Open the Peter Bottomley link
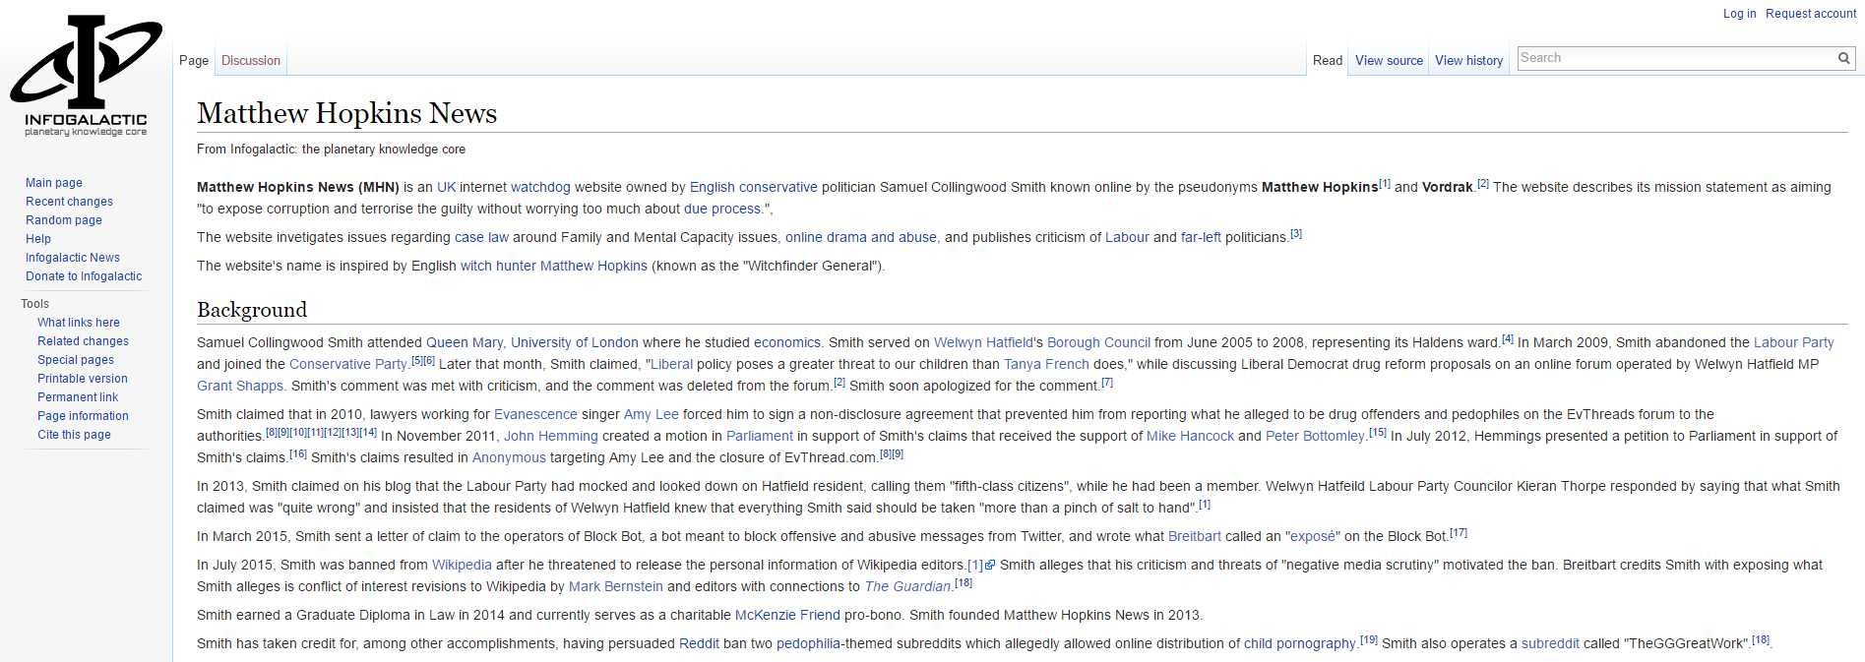Viewport: 1865px width, 662px height. 1315,436
